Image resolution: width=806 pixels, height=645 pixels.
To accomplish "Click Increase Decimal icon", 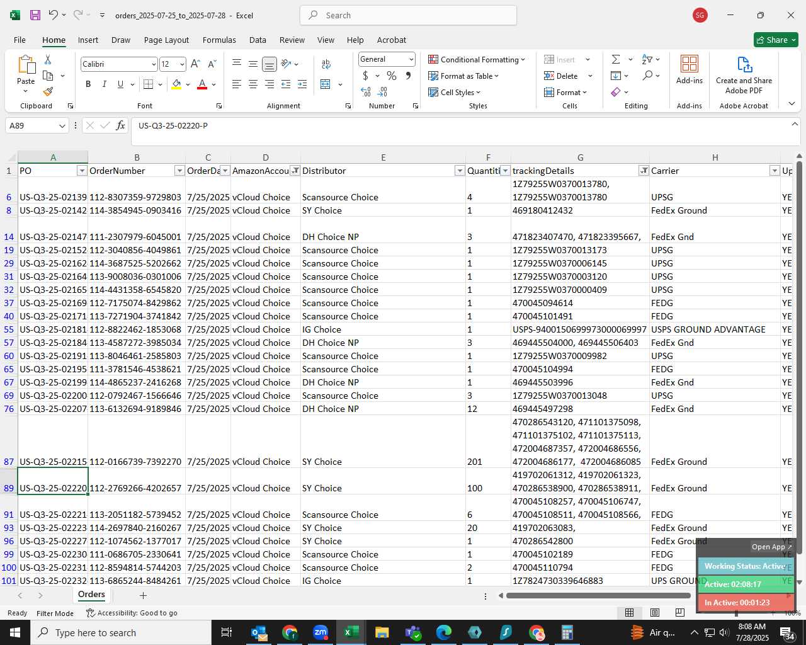I will [366, 92].
